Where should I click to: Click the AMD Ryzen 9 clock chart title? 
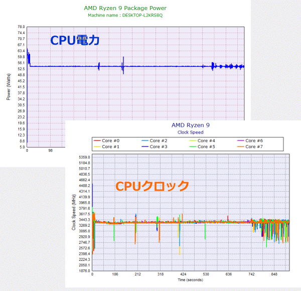tap(191, 125)
